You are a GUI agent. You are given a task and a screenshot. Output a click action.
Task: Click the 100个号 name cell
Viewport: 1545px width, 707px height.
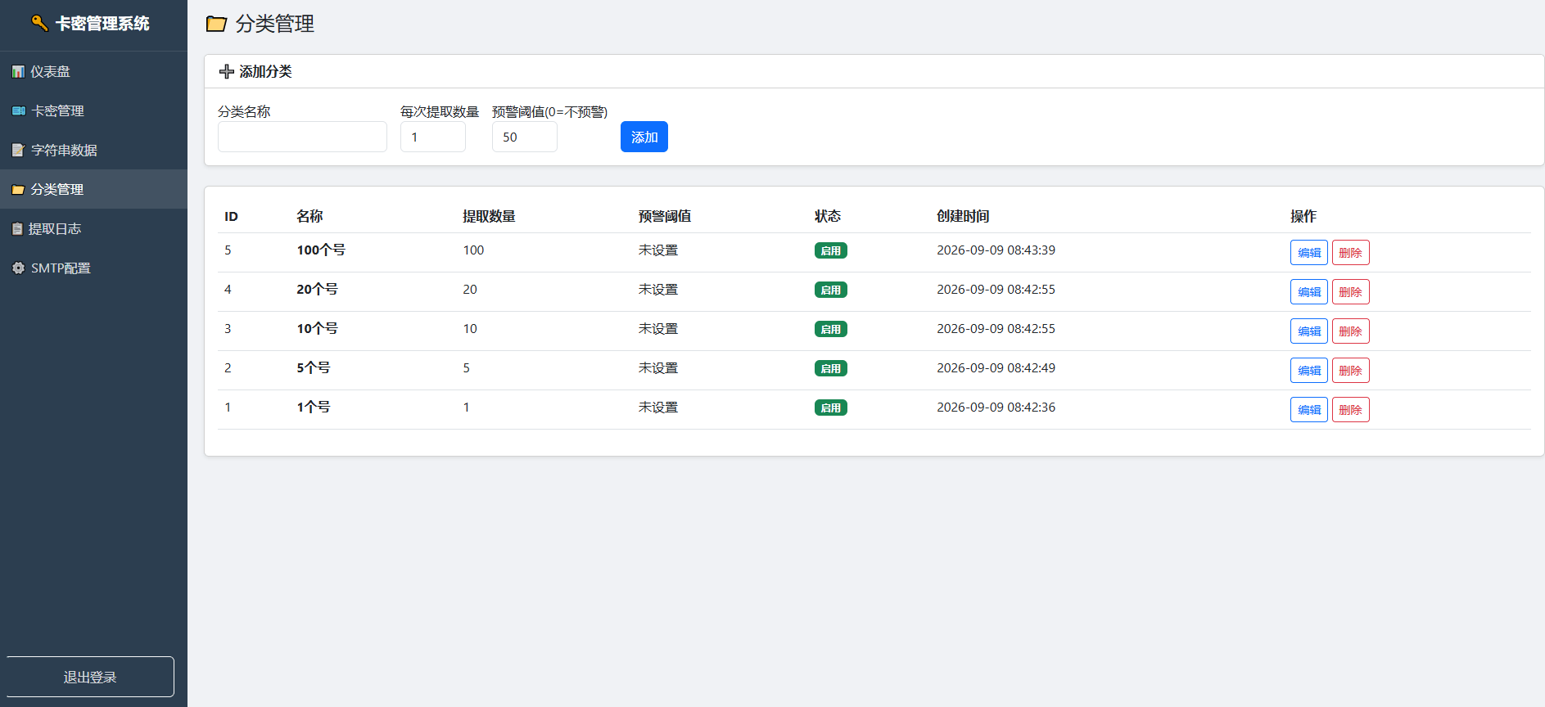pyautogui.click(x=321, y=250)
